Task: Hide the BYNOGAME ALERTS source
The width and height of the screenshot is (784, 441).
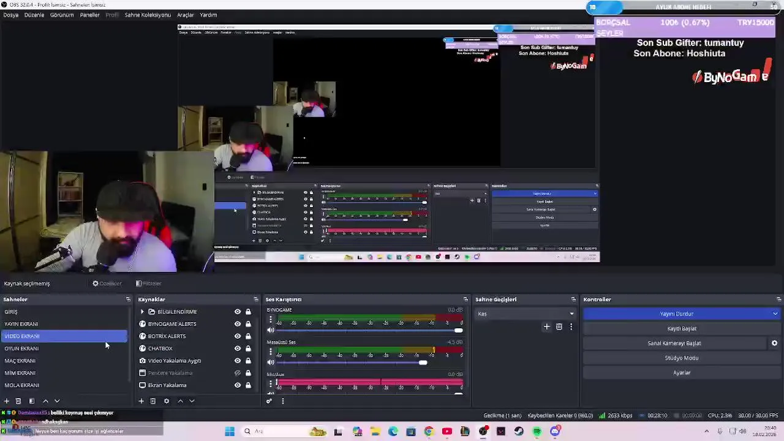Action: [x=238, y=324]
